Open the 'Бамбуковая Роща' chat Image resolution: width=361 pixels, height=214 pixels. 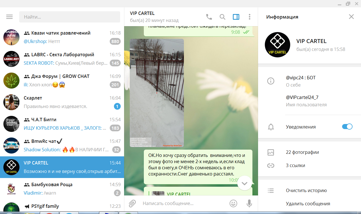pos(62,189)
